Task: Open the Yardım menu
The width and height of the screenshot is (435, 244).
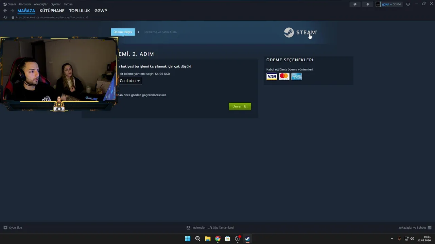Action: pos(68,4)
